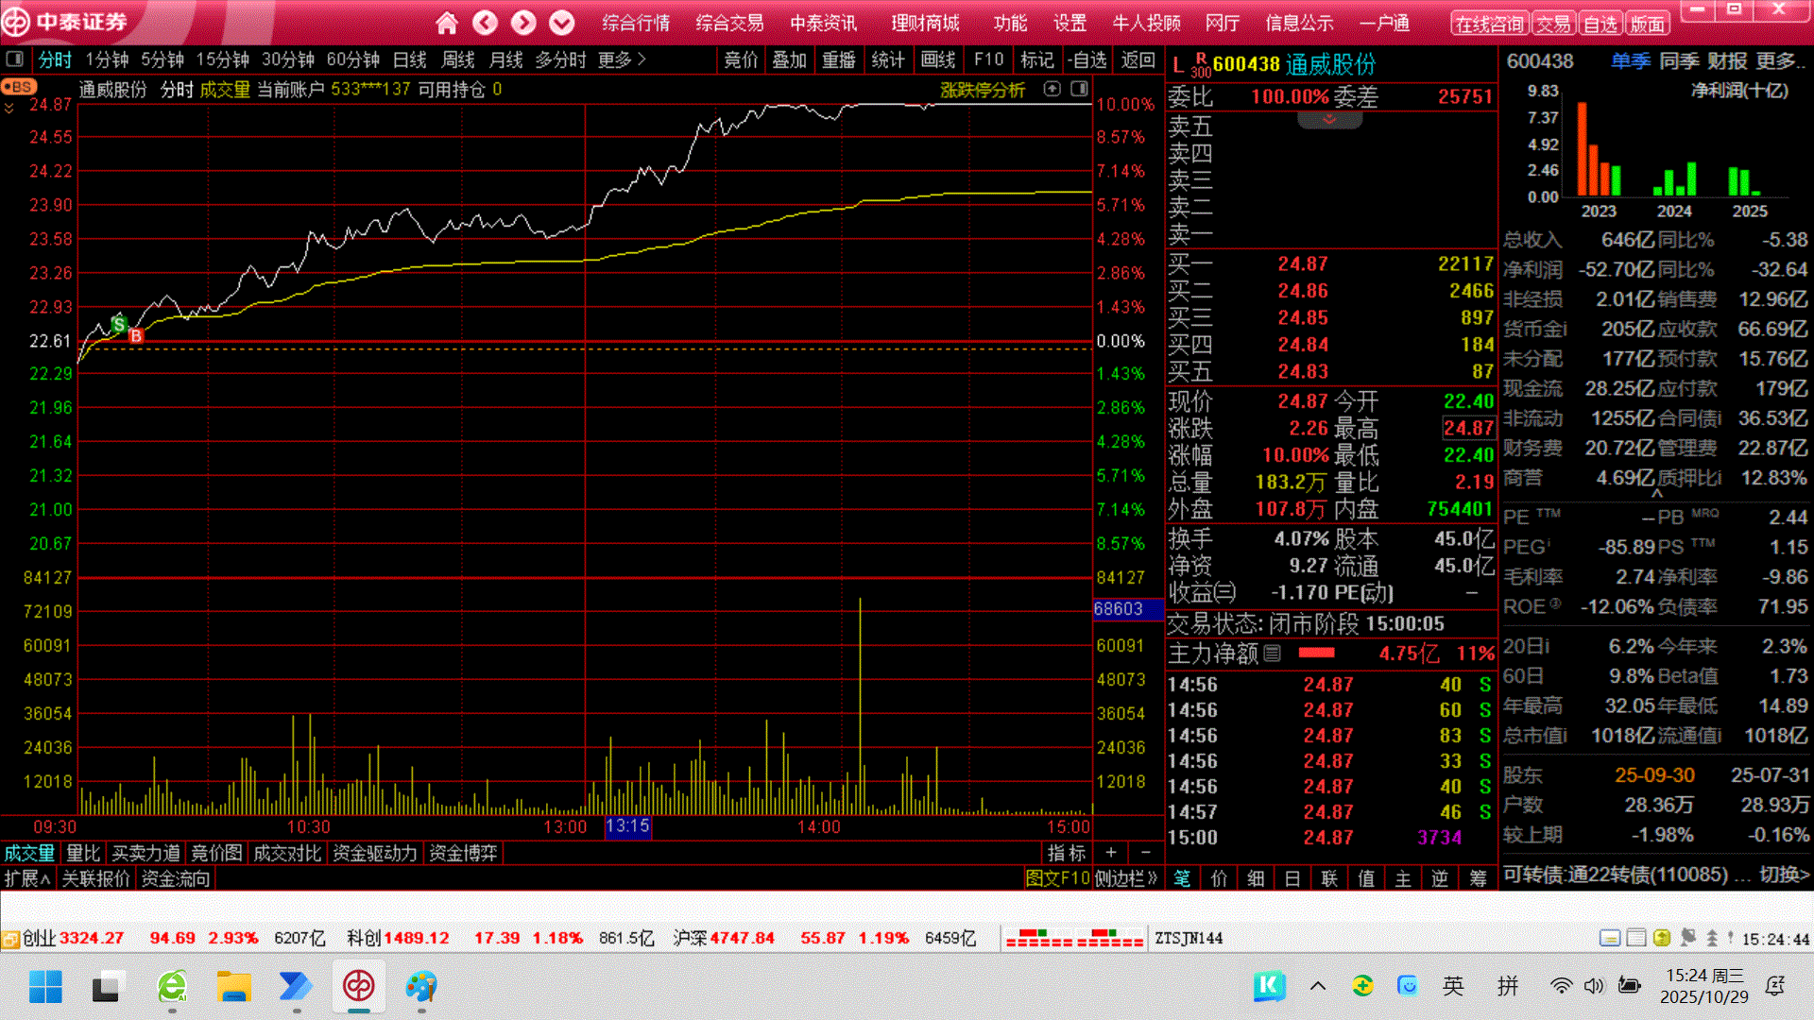Switch to the 日线 chart tab
This screenshot has height=1020, width=1814.
pos(409,59)
